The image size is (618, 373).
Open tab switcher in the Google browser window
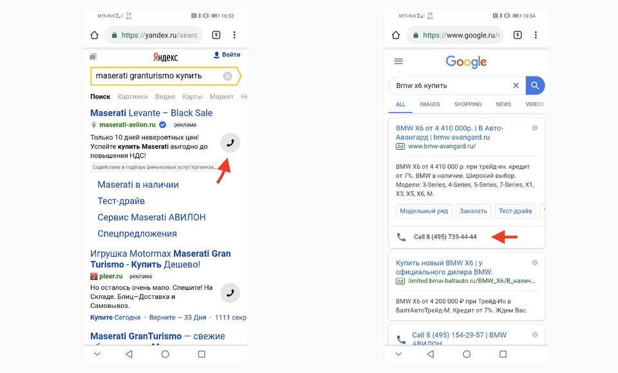[x=518, y=35]
